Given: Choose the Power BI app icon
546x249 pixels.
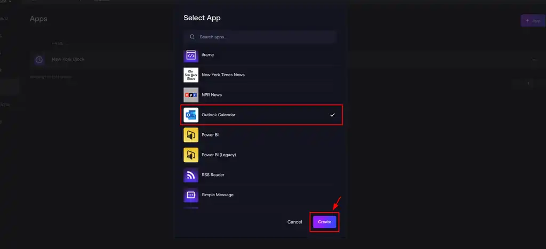Looking at the screenshot, I should point(191,135).
